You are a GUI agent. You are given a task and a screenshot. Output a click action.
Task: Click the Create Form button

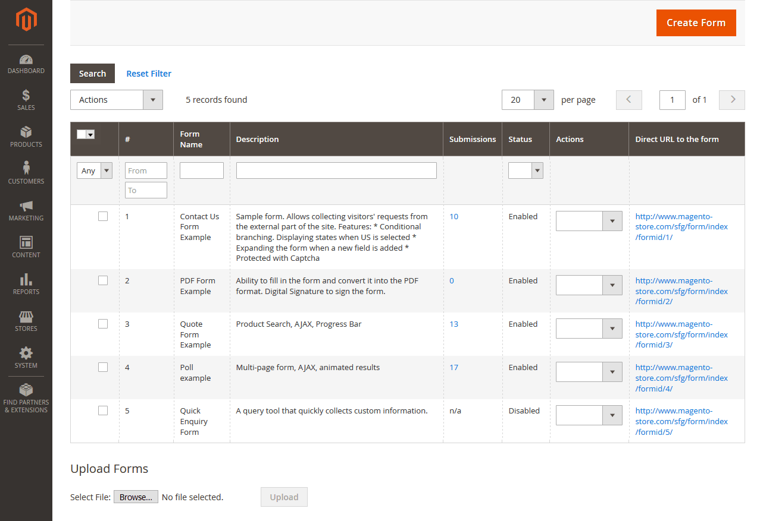coord(696,23)
